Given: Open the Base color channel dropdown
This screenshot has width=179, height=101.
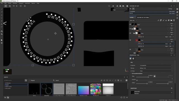Looking at the screenshot, I should click(x=133, y=20).
